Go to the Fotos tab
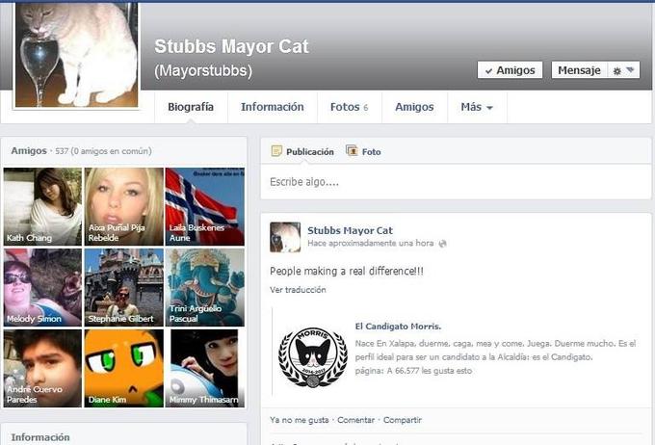Image resolution: width=655 pixels, height=445 pixels. (x=350, y=107)
